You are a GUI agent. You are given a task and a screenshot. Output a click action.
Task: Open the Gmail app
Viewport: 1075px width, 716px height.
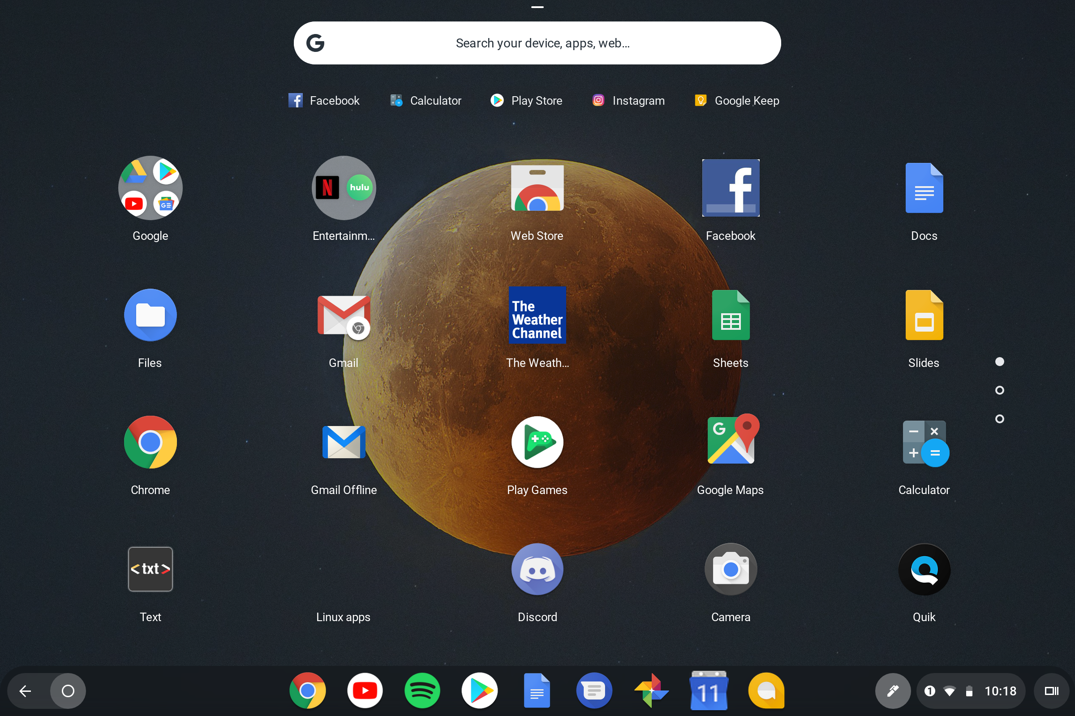tap(343, 315)
